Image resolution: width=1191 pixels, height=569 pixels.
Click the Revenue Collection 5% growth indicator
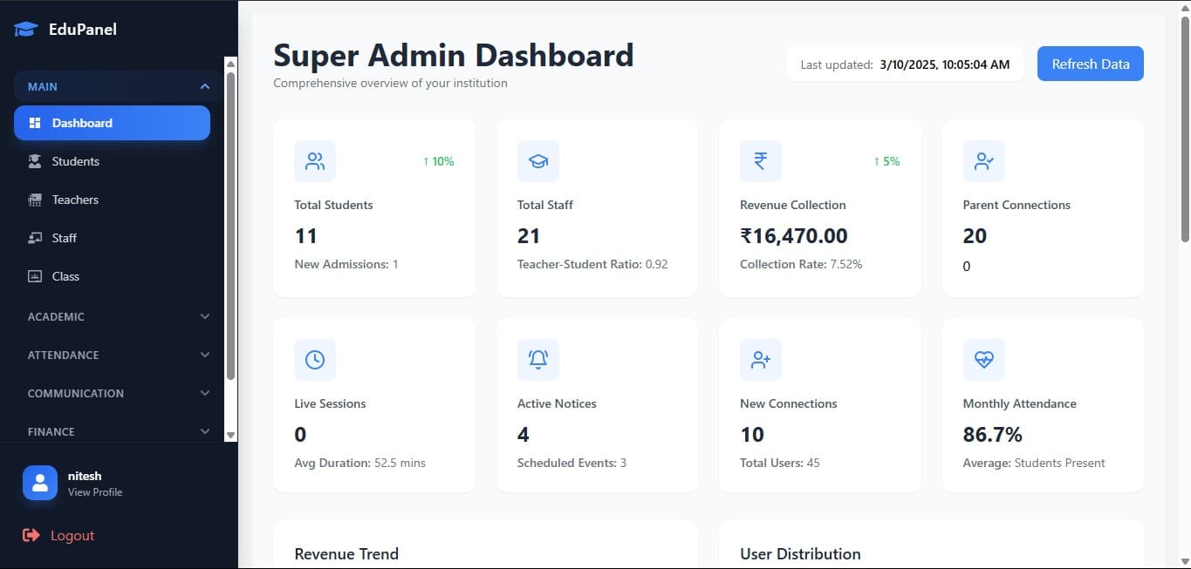[886, 161]
